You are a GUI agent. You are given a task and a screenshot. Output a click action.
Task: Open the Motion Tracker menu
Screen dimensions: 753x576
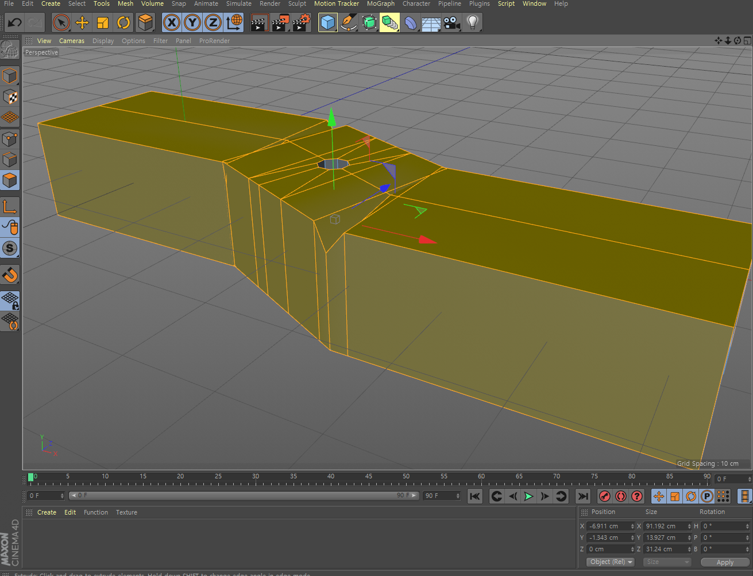coord(337,3)
